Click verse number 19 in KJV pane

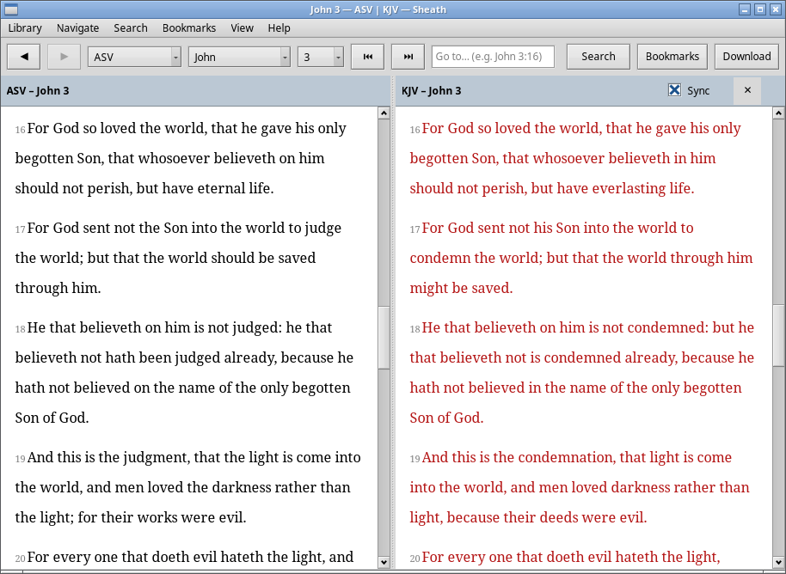click(x=415, y=459)
